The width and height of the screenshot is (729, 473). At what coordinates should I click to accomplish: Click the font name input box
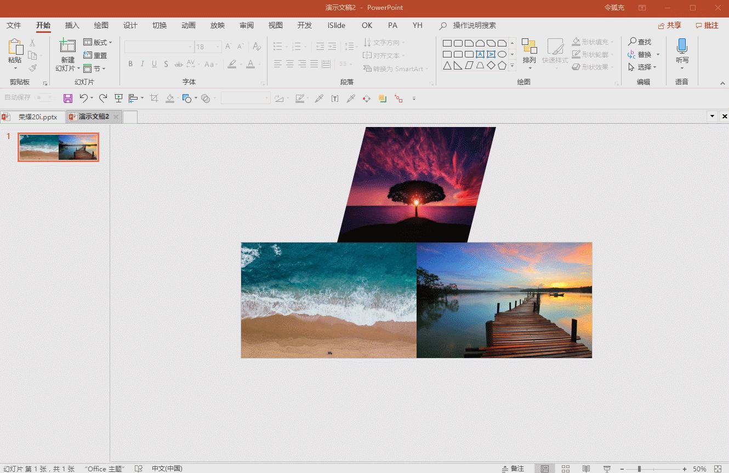coord(159,47)
